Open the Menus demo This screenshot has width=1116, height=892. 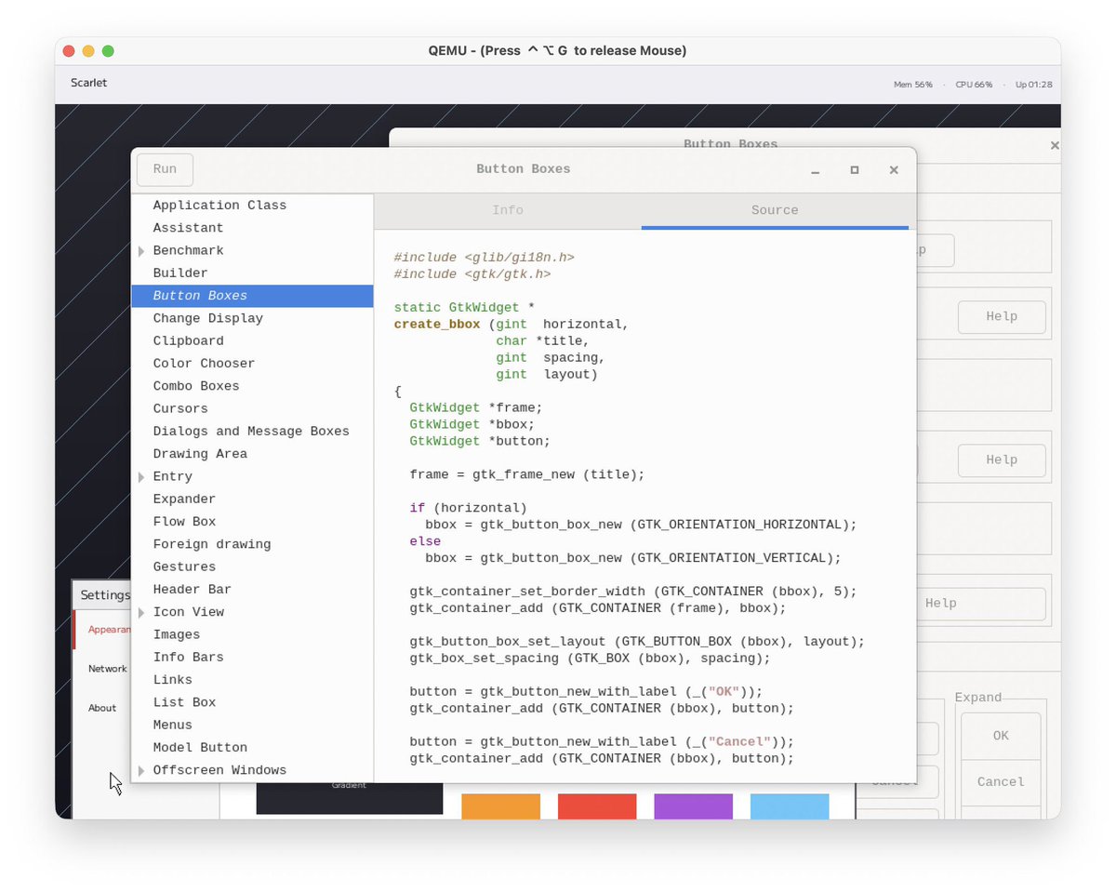coord(252,726)
